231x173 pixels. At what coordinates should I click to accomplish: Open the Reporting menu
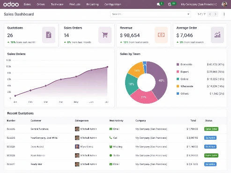click(92, 4)
